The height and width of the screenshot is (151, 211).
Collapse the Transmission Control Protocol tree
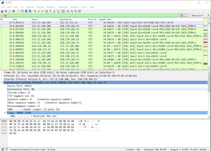coord(2,83)
